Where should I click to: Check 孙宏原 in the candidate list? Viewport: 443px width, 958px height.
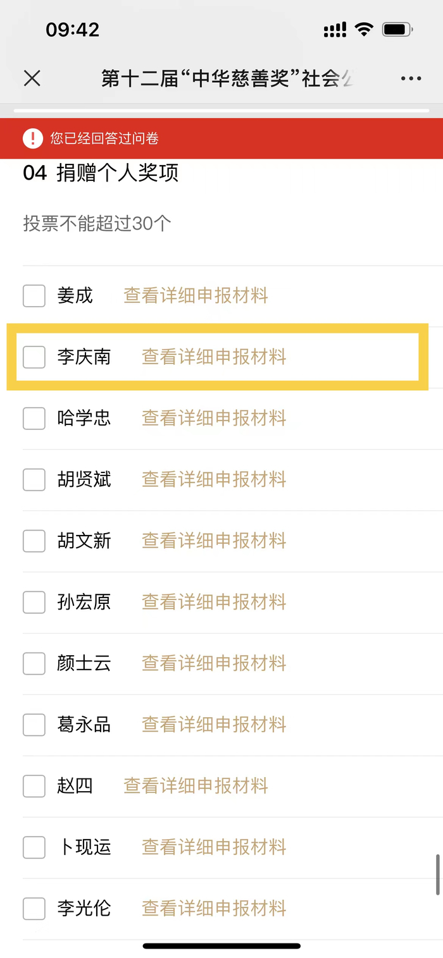[x=34, y=602]
